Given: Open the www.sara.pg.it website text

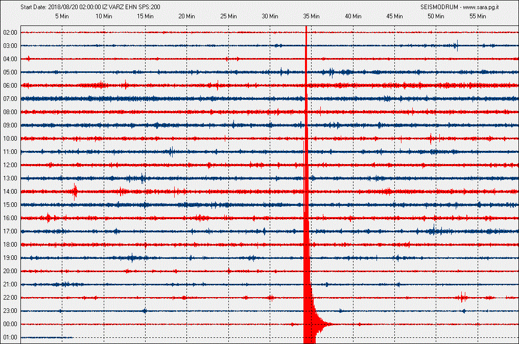Looking at the screenshot, I should pos(481,7).
